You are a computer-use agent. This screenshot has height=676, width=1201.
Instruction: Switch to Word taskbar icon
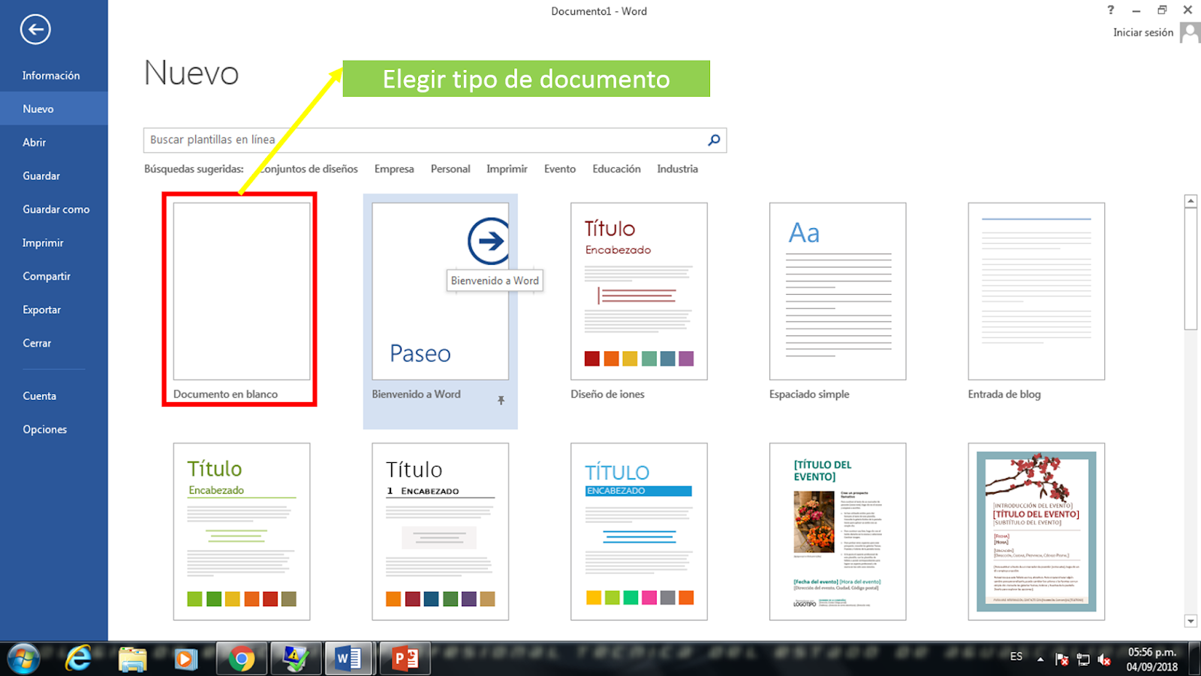[350, 659]
